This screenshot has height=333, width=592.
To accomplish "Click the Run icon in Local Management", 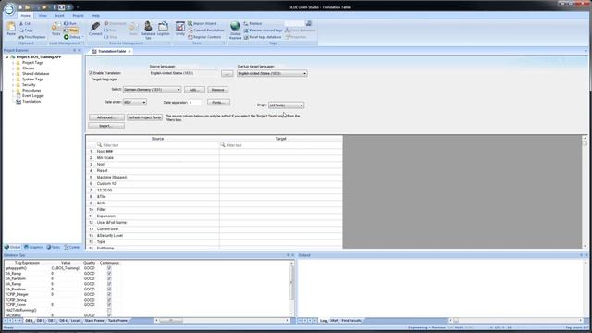I will (66, 24).
